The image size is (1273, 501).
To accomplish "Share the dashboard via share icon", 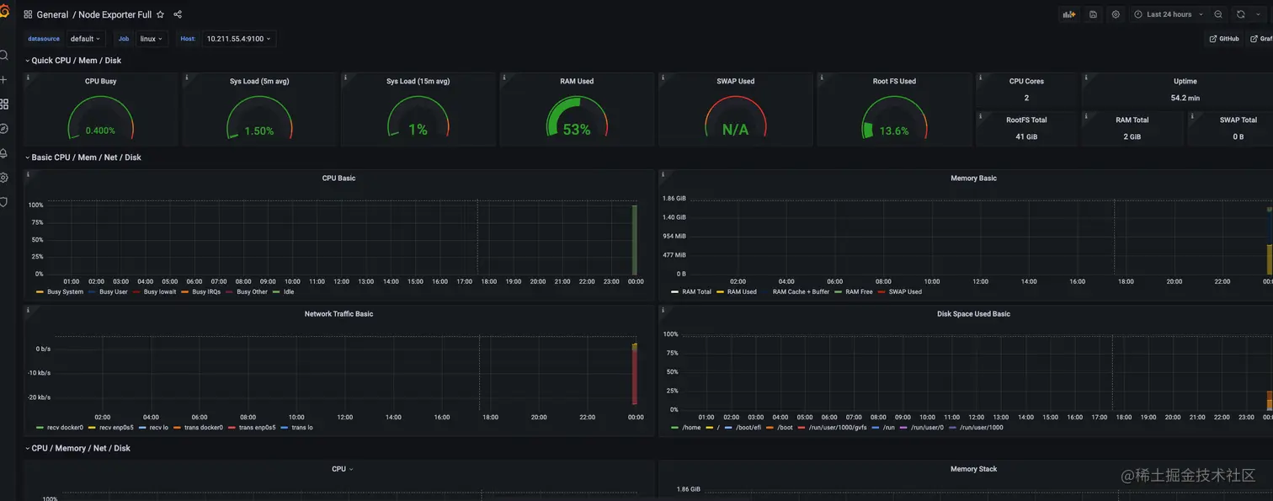I will pyautogui.click(x=178, y=14).
